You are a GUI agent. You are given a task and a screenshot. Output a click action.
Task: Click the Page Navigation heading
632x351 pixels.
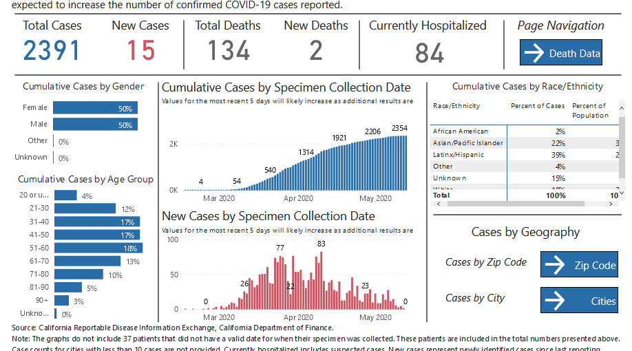pos(560,25)
